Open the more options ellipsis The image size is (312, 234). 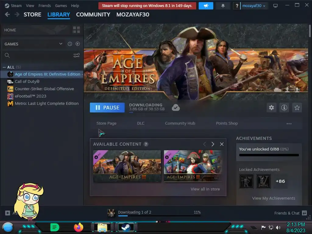[x=289, y=124]
